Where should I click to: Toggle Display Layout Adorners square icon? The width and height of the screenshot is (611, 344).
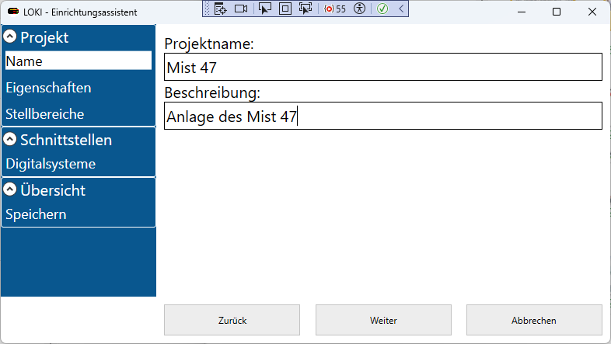(x=285, y=9)
